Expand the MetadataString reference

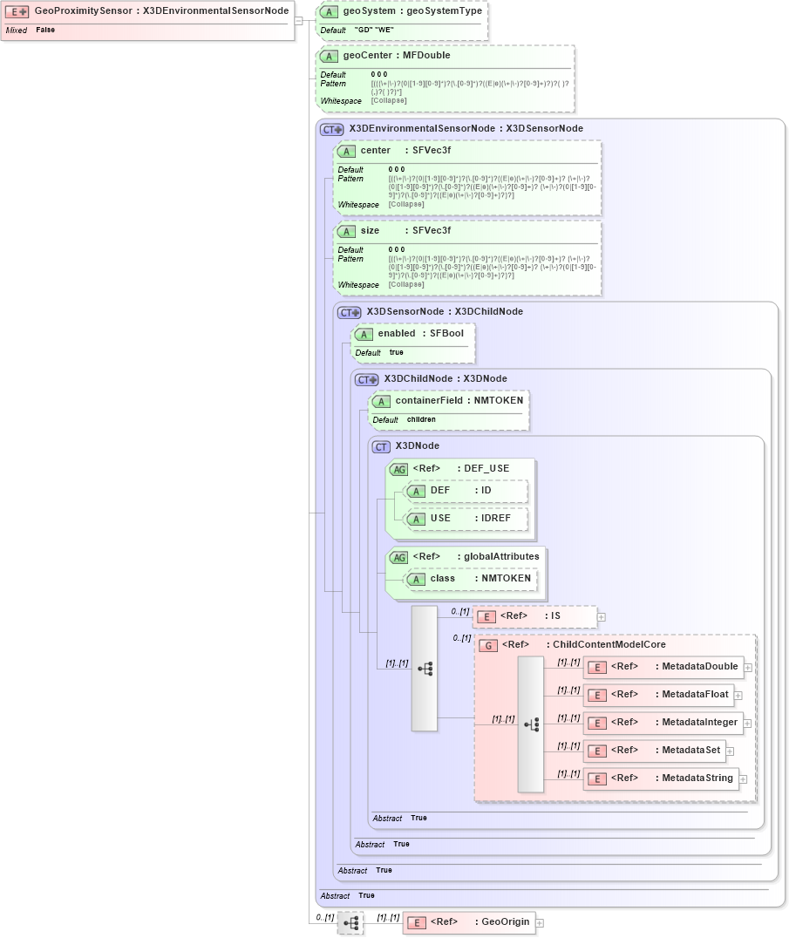(x=743, y=779)
